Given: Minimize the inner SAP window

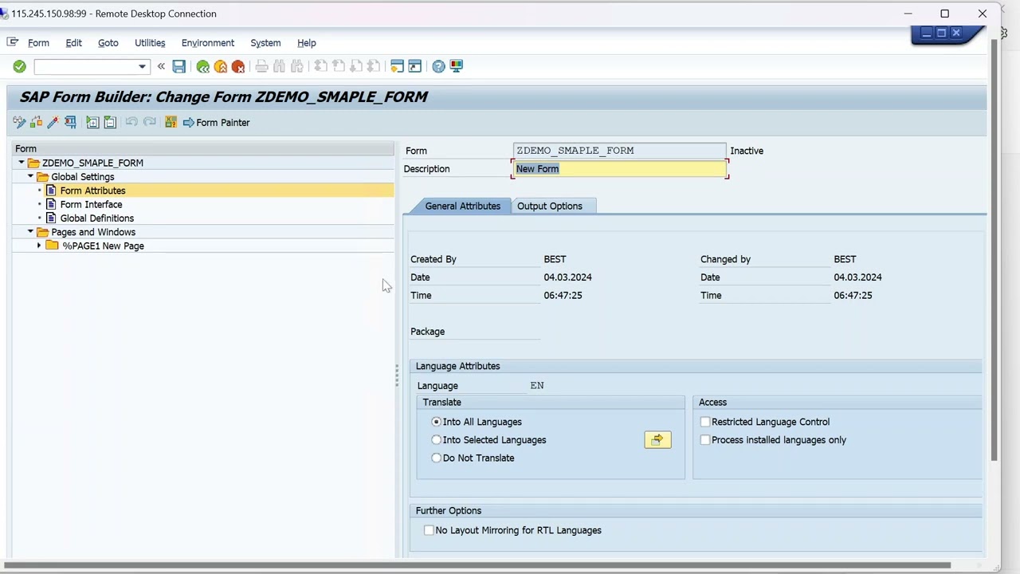Looking at the screenshot, I should (926, 33).
